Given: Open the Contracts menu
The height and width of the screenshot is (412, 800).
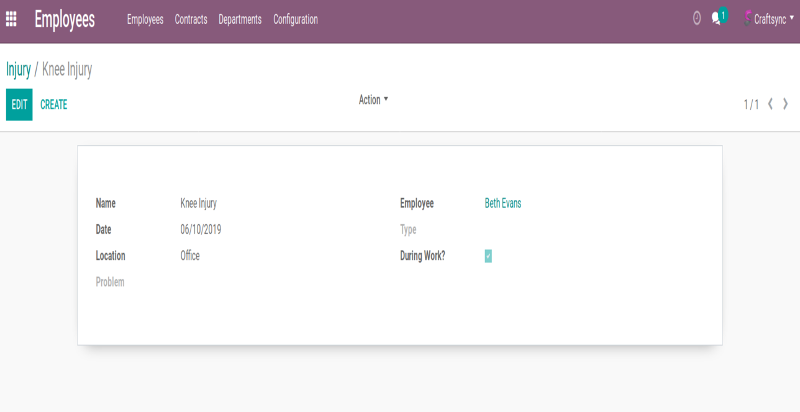Looking at the screenshot, I should click(x=191, y=19).
